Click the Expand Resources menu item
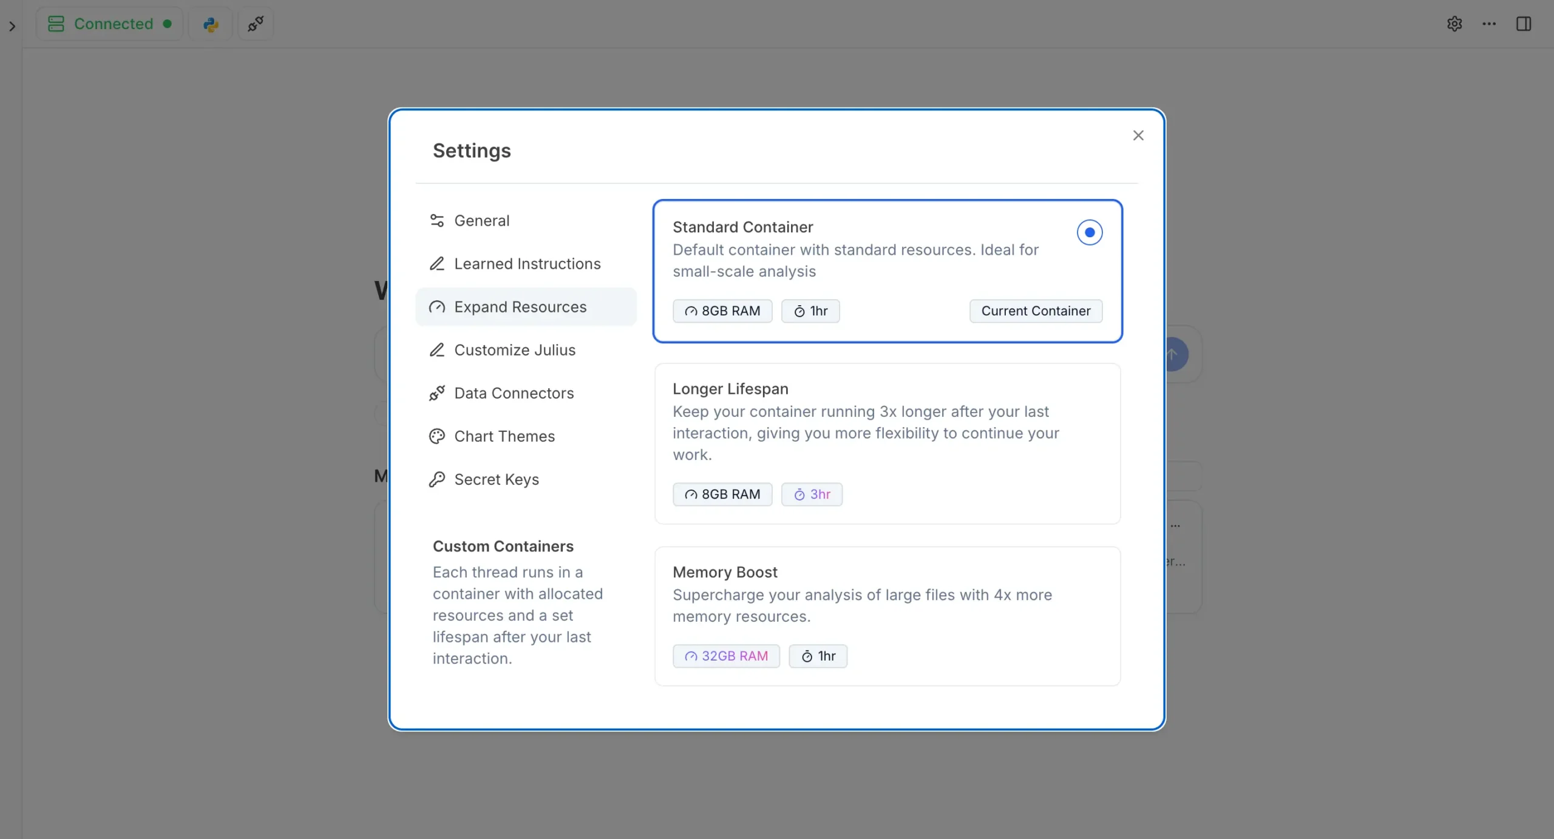1554x839 pixels. click(x=526, y=307)
